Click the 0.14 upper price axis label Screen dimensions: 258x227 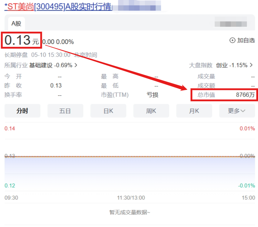pos(10,128)
